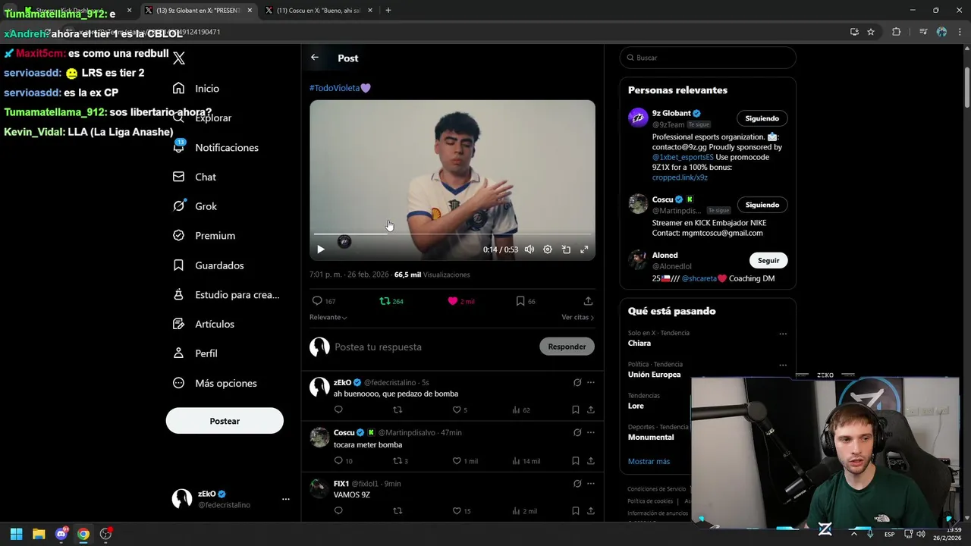Open the Chat envelope icon
The image size is (971, 546).
(178, 177)
